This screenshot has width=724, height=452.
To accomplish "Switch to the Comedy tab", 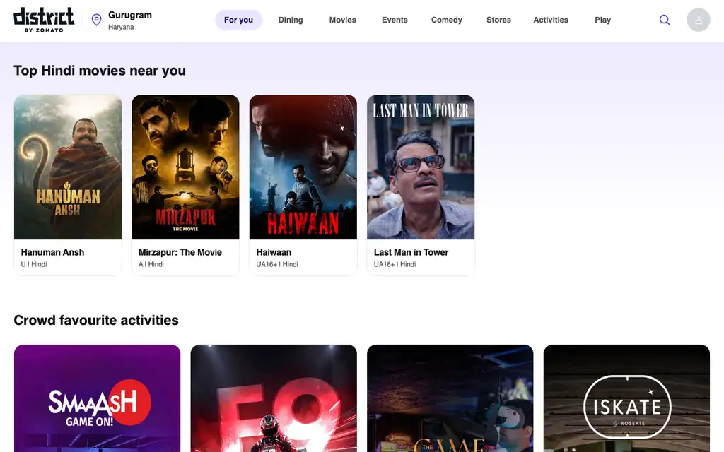I will click(x=447, y=20).
